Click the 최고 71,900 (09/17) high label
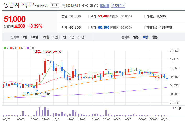Viewport: 185px width, 124px height. (x=48, y=52)
